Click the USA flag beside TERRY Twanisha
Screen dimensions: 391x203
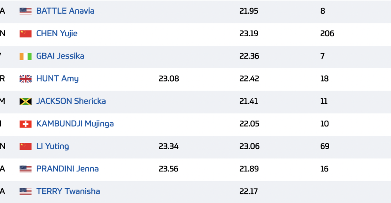point(26,192)
